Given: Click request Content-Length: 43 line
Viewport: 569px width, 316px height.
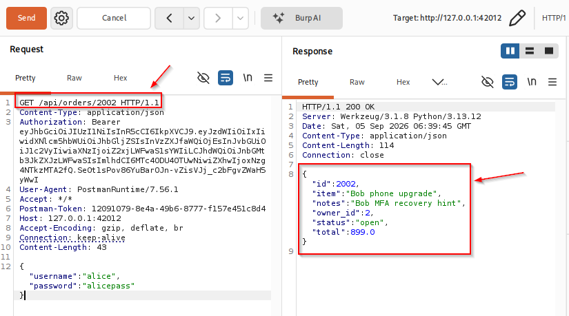Looking at the screenshot, I should (63, 247).
